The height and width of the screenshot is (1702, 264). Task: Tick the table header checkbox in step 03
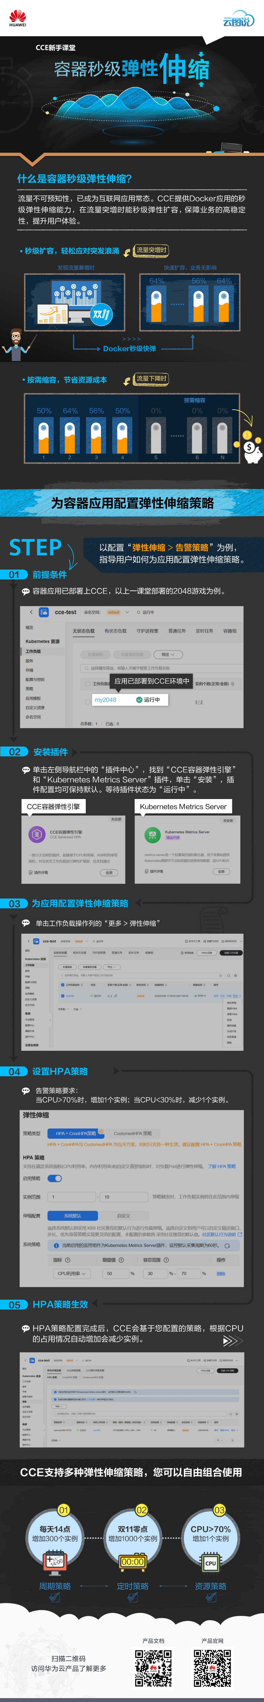point(63,984)
